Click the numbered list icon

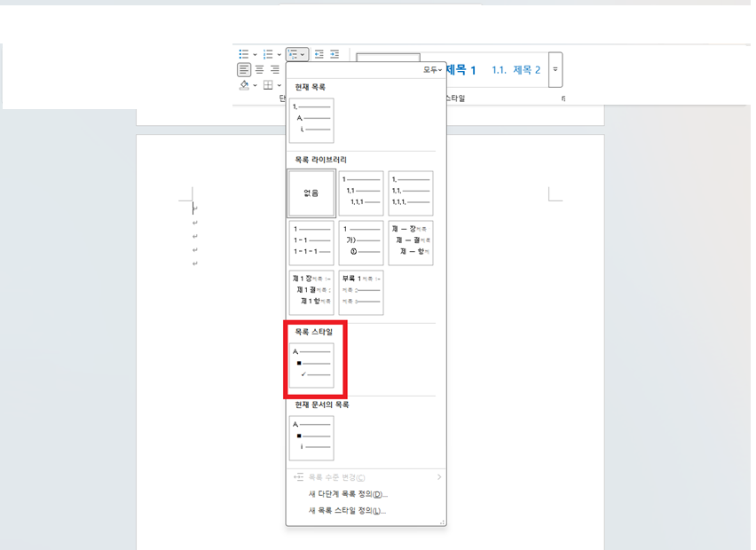click(x=268, y=54)
